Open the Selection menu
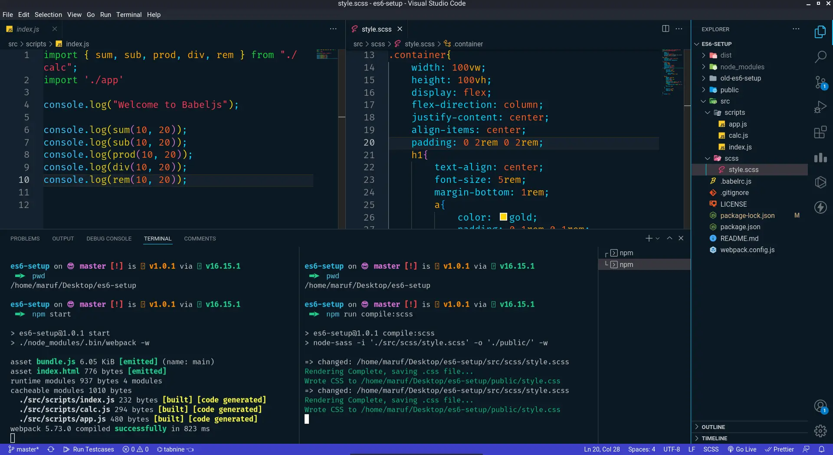 point(48,15)
